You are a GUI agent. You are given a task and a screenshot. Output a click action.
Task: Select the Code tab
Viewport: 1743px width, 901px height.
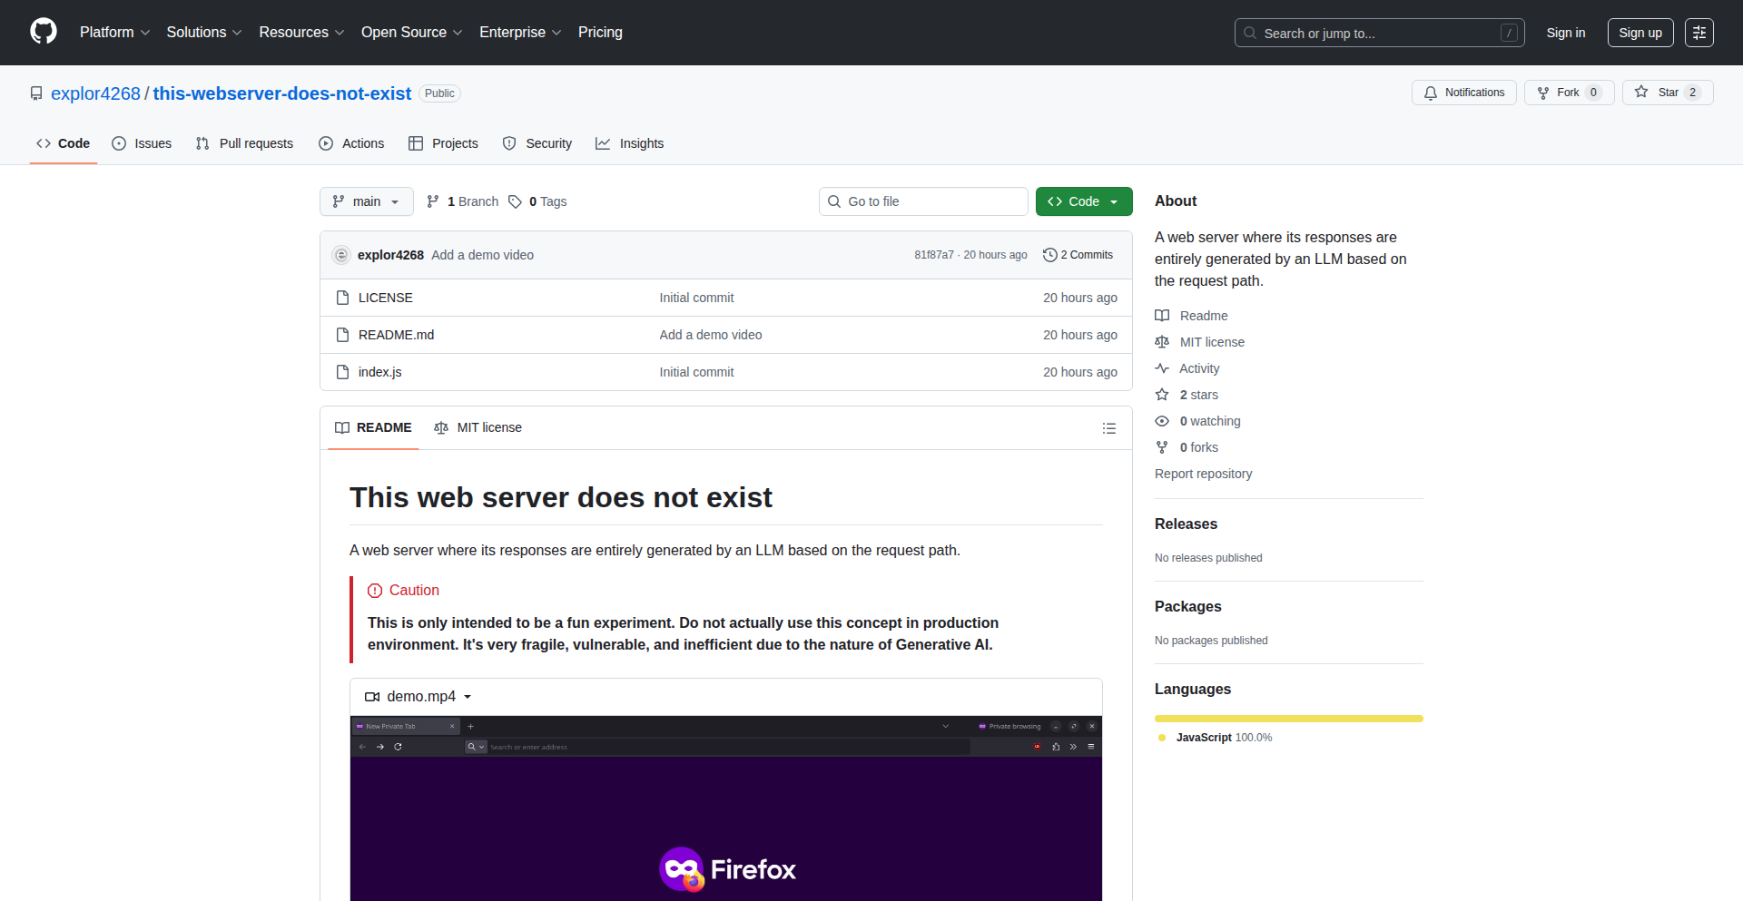[64, 143]
